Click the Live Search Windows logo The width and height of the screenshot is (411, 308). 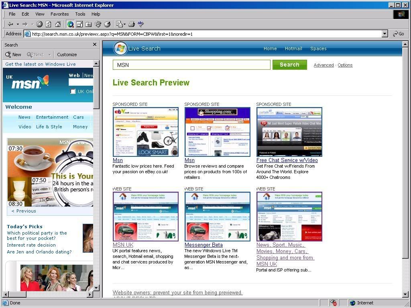[x=120, y=49]
